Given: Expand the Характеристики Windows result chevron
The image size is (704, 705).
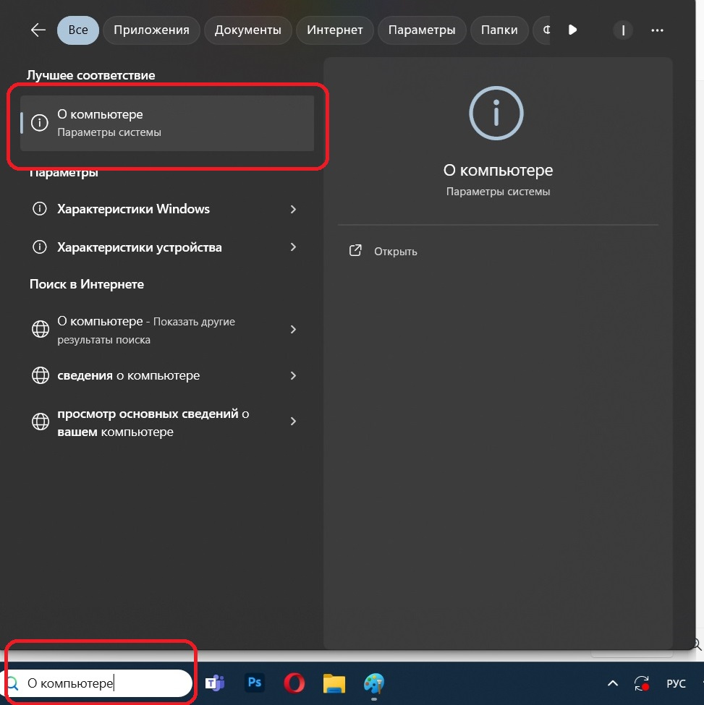Looking at the screenshot, I should (293, 209).
